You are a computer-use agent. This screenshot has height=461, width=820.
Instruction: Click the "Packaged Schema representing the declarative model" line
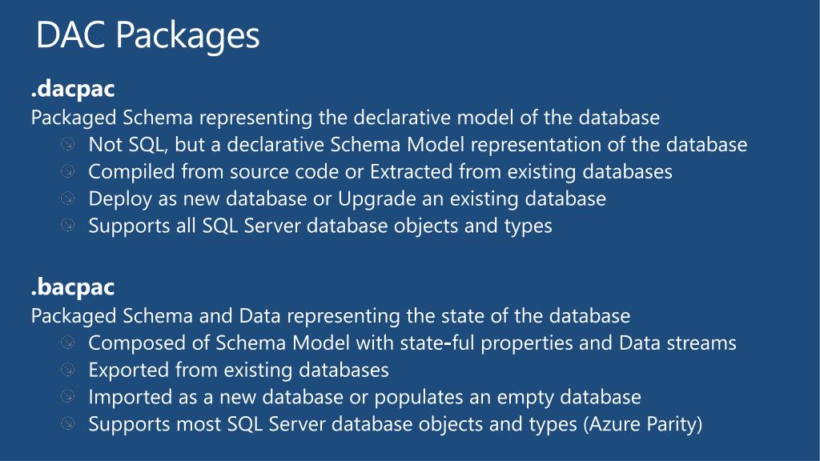345,118
